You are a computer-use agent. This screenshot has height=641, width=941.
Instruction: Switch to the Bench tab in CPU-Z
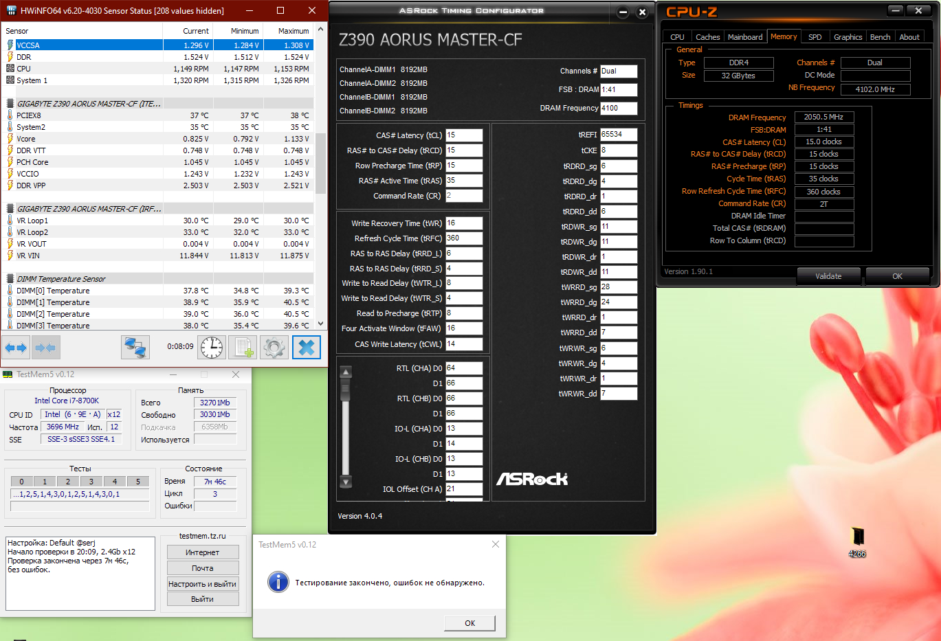click(880, 37)
